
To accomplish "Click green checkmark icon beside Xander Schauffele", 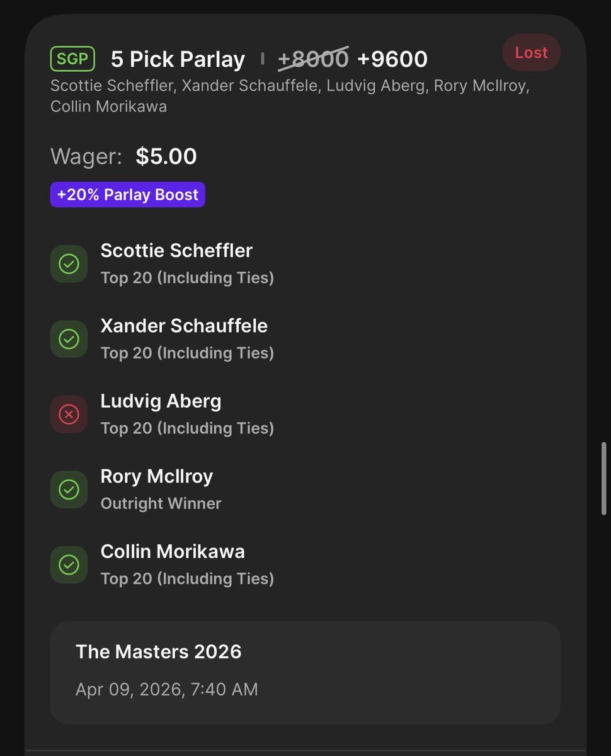I will click(69, 339).
